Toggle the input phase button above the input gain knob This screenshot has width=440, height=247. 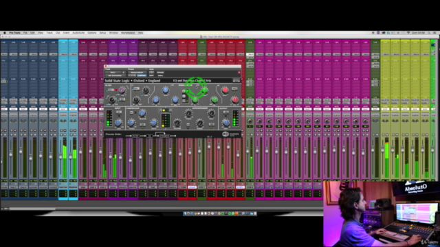click(x=119, y=112)
